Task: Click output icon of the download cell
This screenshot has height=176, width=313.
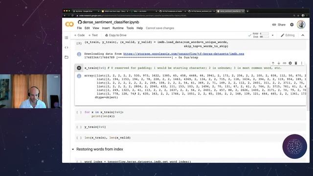Action: (79, 54)
